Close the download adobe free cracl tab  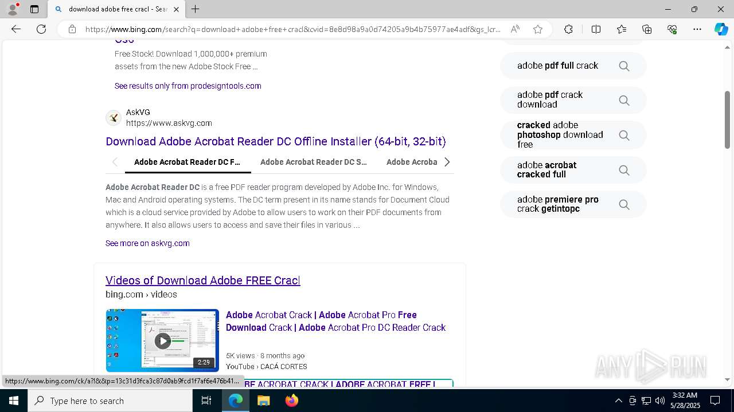coord(176,9)
